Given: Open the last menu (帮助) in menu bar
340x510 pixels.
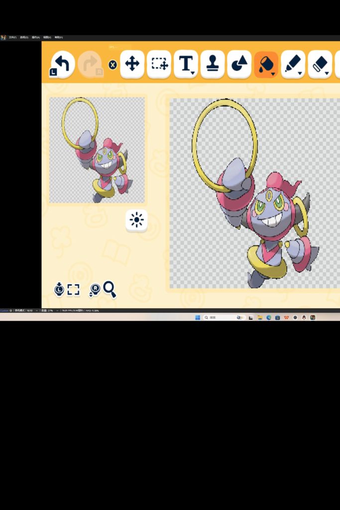Looking at the screenshot, I should pos(59,37).
